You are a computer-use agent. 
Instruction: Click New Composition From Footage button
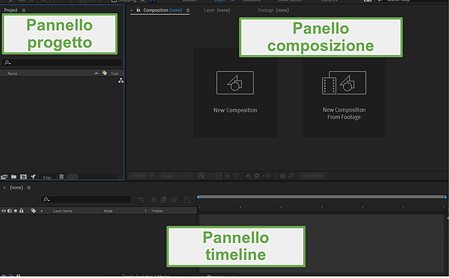click(x=344, y=92)
